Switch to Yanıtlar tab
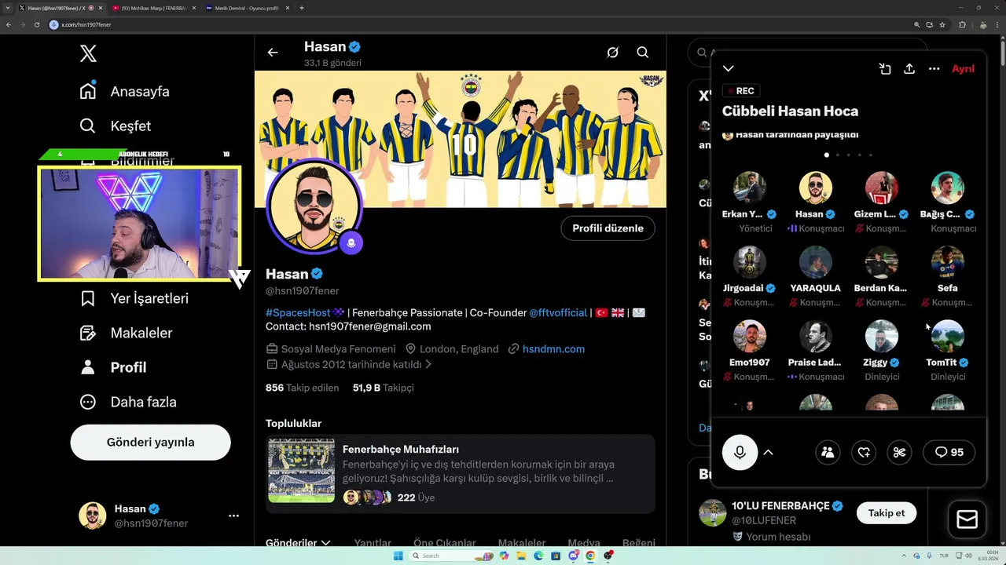Screen dimensions: 1006x565 tap(373, 542)
